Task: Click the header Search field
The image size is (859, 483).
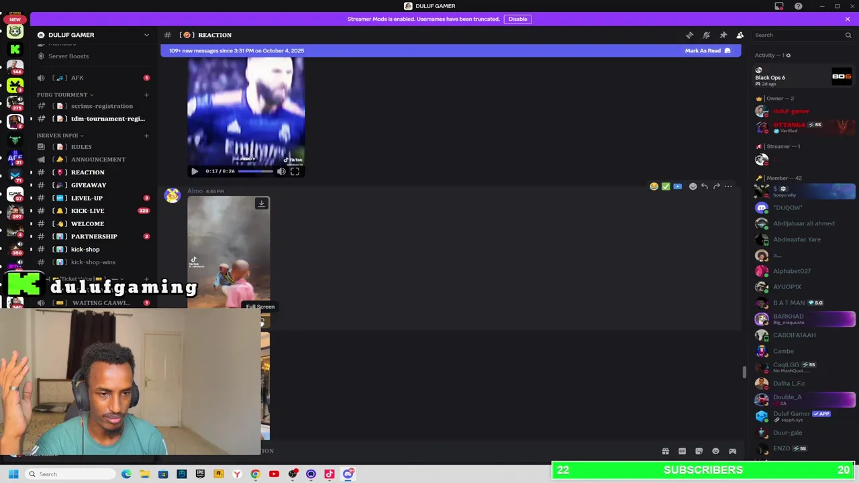Action: coord(803,35)
